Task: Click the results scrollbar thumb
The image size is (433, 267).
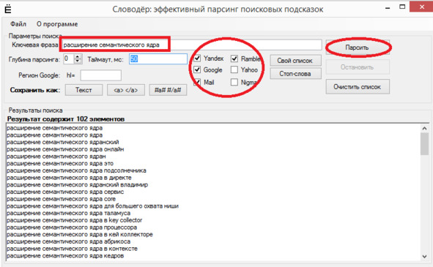Action: 424,143
